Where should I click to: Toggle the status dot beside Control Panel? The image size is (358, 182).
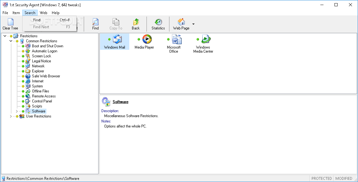[x=23, y=101]
